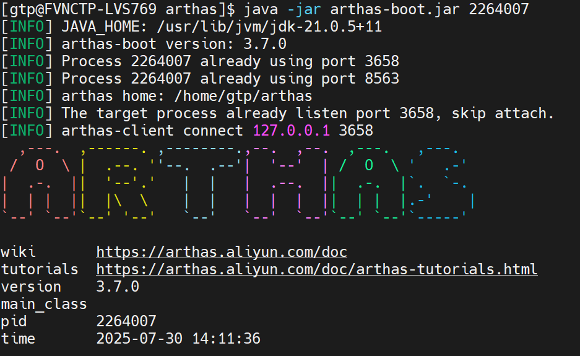The width and height of the screenshot is (580, 356).
Task: Click the 'arthas-client connect' text
Action: (x=152, y=131)
